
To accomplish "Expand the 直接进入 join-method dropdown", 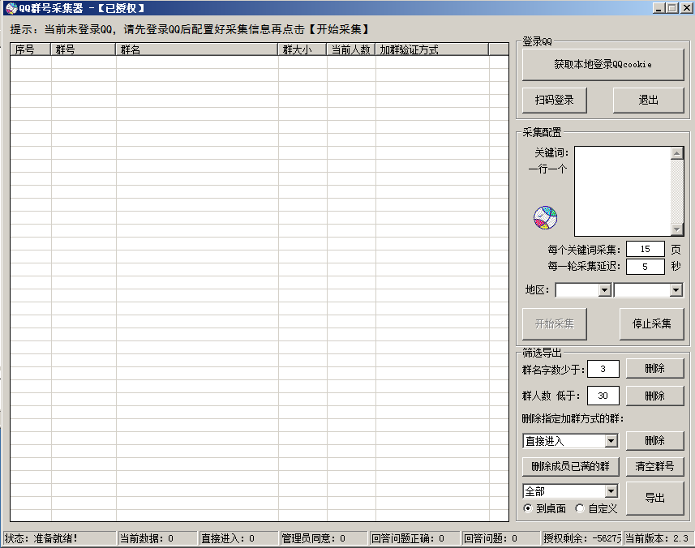I will (611, 441).
